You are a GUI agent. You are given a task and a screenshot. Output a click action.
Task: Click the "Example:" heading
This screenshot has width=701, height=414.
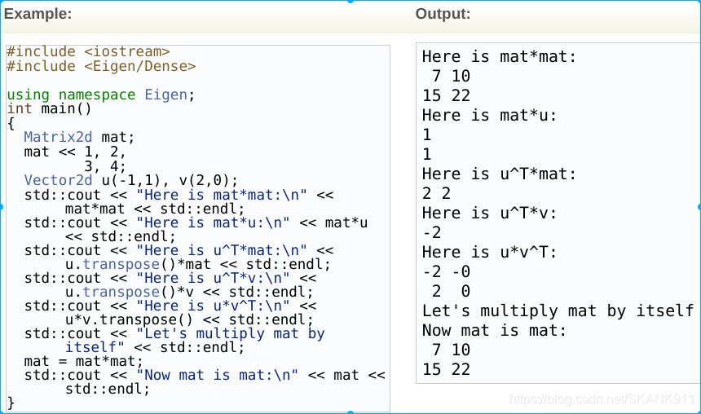[37, 14]
